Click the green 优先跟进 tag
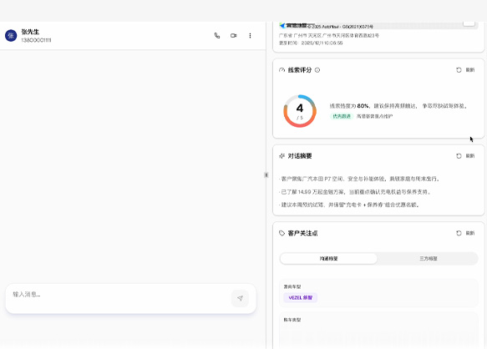This screenshot has width=487, height=349. pos(342,116)
